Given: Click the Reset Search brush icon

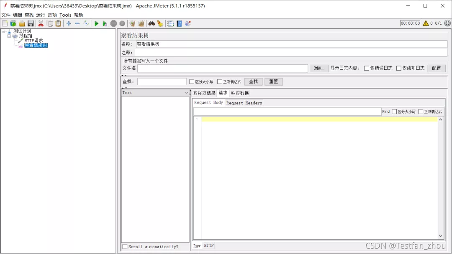Looking at the screenshot, I should [x=160, y=23].
